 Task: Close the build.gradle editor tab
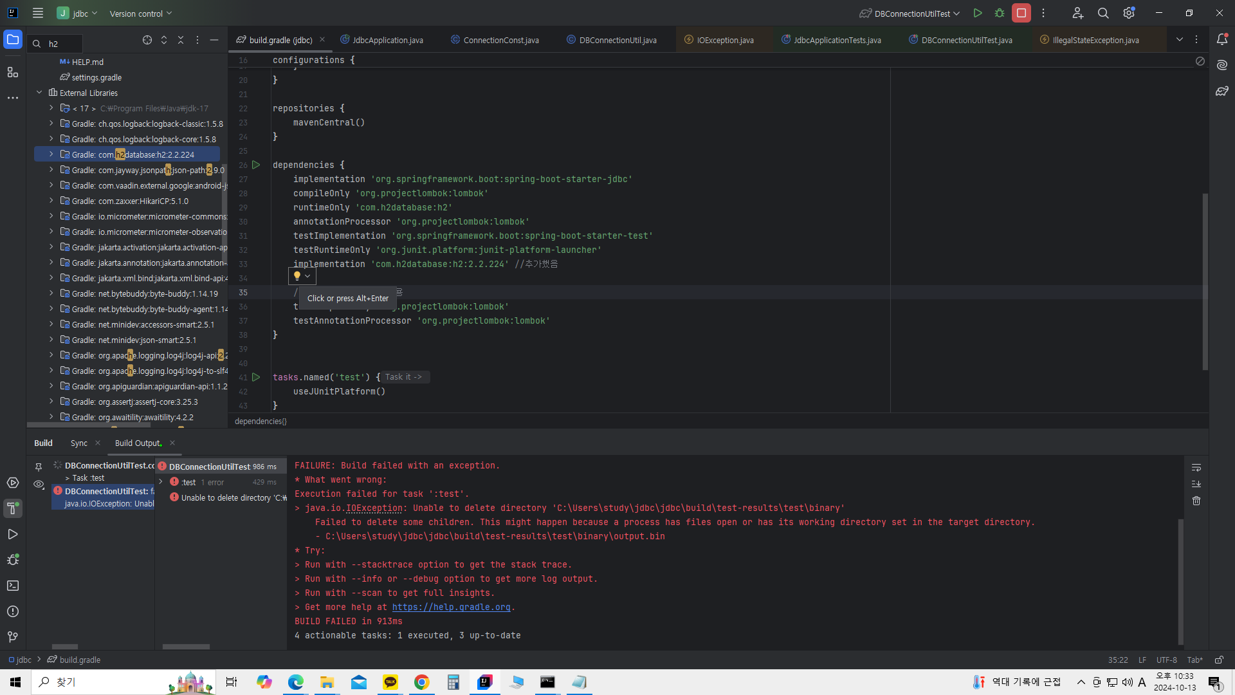322,39
